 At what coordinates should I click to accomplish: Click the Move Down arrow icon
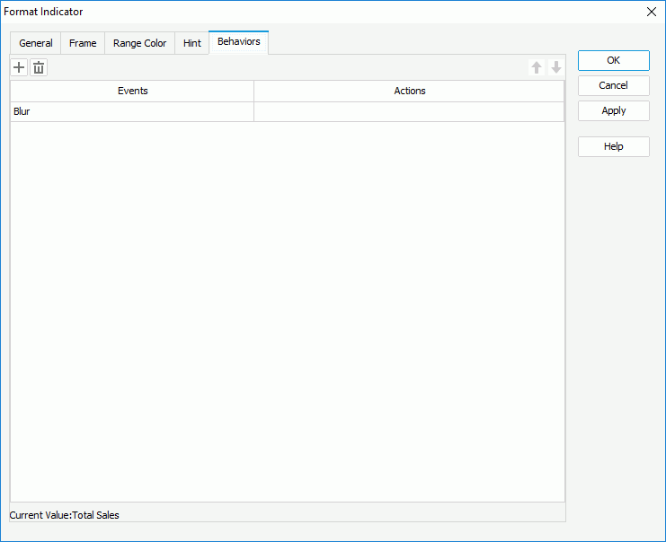point(556,67)
